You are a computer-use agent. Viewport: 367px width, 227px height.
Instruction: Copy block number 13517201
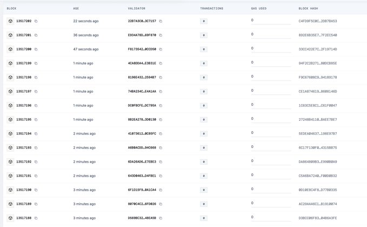pos(36,35)
